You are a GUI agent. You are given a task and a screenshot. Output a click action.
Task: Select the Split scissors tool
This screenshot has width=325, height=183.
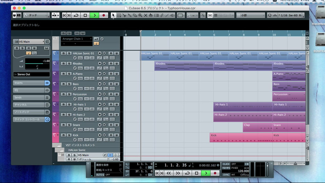tap(124, 15)
